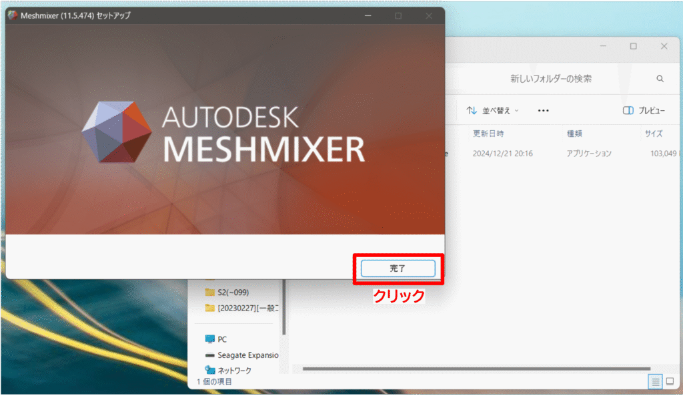This screenshot has width=683, height=396.
Task: Switch to the details view icon in the status bar
Action: pyautogui.click(x=655, y=381)
